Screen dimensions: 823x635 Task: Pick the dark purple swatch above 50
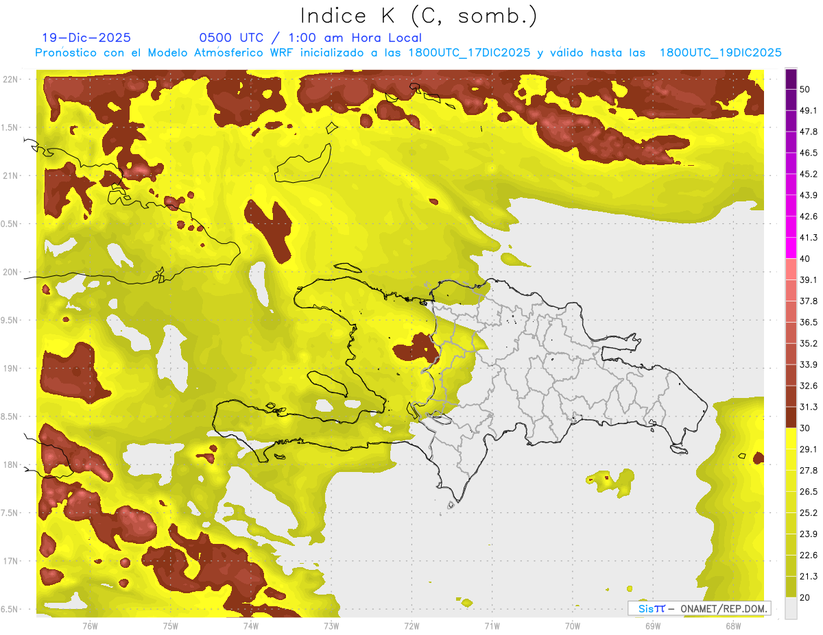pos(791,79)
